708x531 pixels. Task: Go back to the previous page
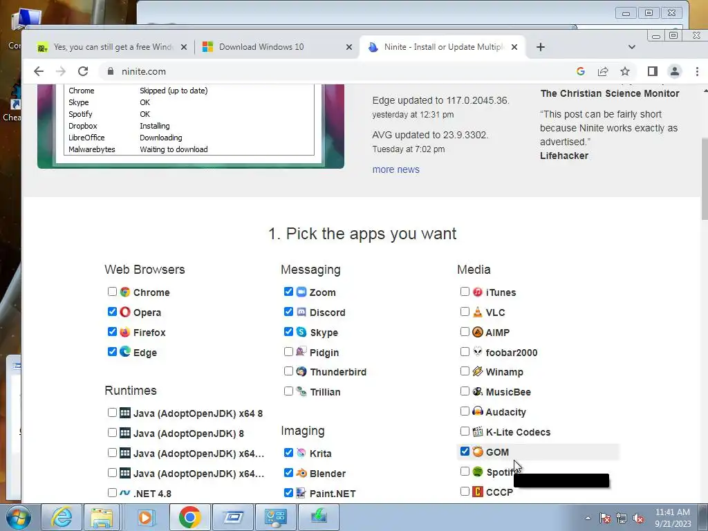pos(39,71)
